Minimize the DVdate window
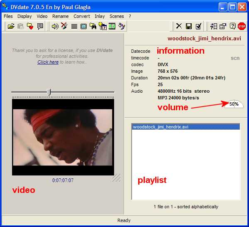Image resolution: width=249 pixels, height=227 pixels. click(x=222, y=7)
